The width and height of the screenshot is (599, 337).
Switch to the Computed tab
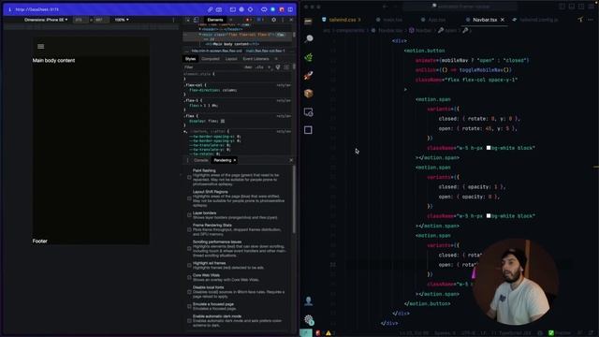coord(210,59)
